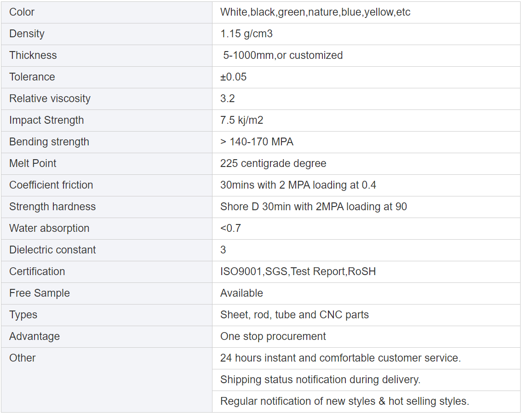Click the Color label cell
The height and width of the screenshot is (414, 522).
22,12
